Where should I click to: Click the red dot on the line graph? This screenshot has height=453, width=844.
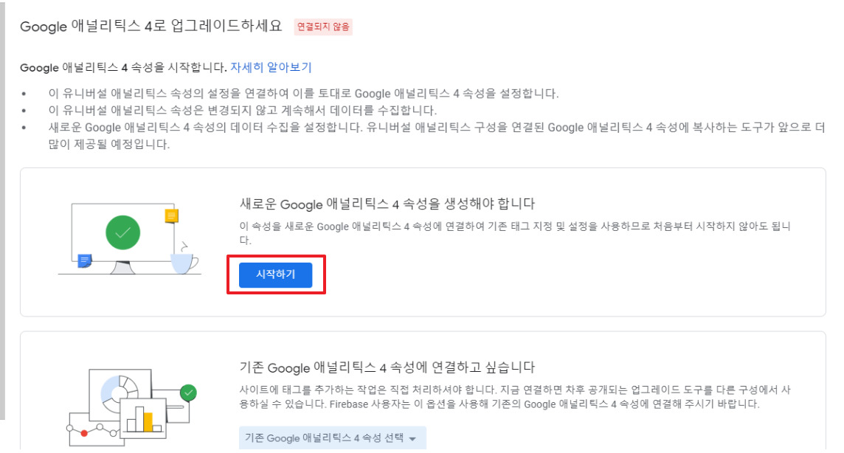pos(83,433)
